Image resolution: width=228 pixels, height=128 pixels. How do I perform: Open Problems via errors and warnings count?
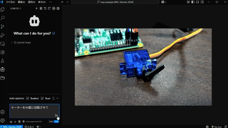(29, 127)
